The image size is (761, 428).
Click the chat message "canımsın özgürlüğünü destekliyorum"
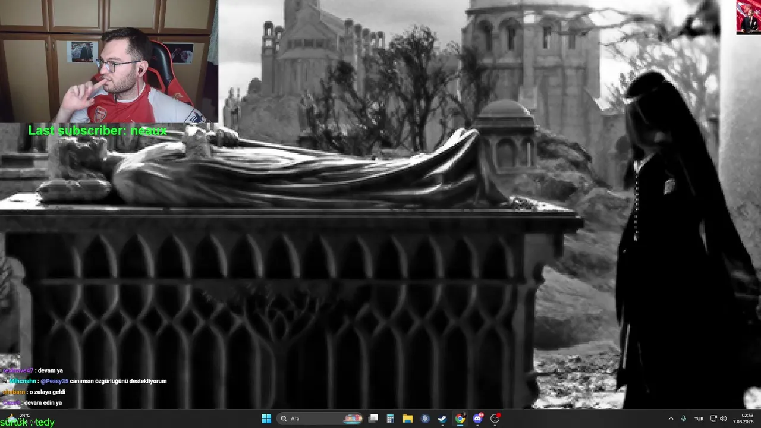118,381
